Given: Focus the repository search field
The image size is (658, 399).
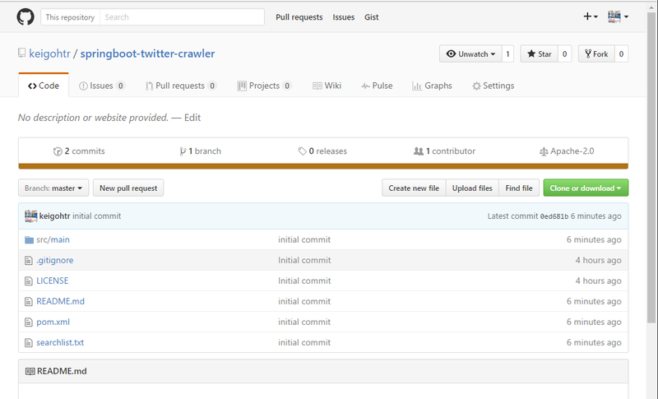Looking at the screenshot, I should click(182, 17).
